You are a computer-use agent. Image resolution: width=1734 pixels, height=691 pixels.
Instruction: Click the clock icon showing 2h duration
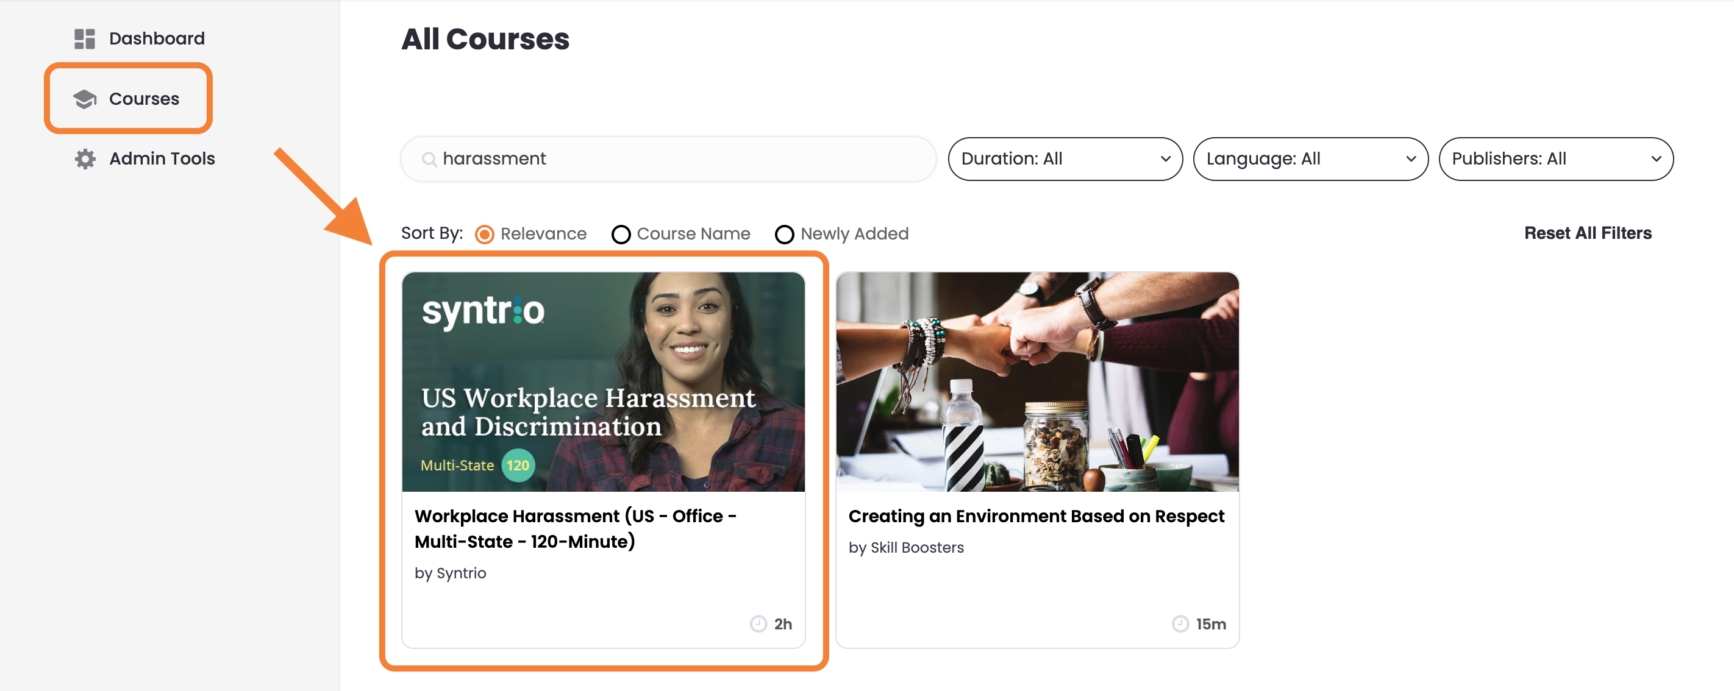755,624
